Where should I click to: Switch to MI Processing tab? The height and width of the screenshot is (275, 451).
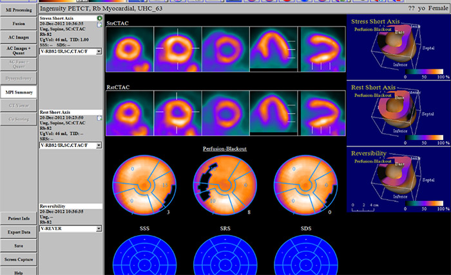click(18, 9)
